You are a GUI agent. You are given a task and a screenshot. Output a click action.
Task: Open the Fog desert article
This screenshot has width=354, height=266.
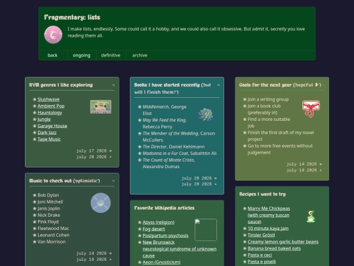154,229
